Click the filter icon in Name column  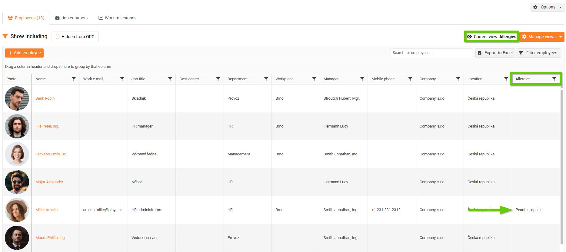(74, 79)
